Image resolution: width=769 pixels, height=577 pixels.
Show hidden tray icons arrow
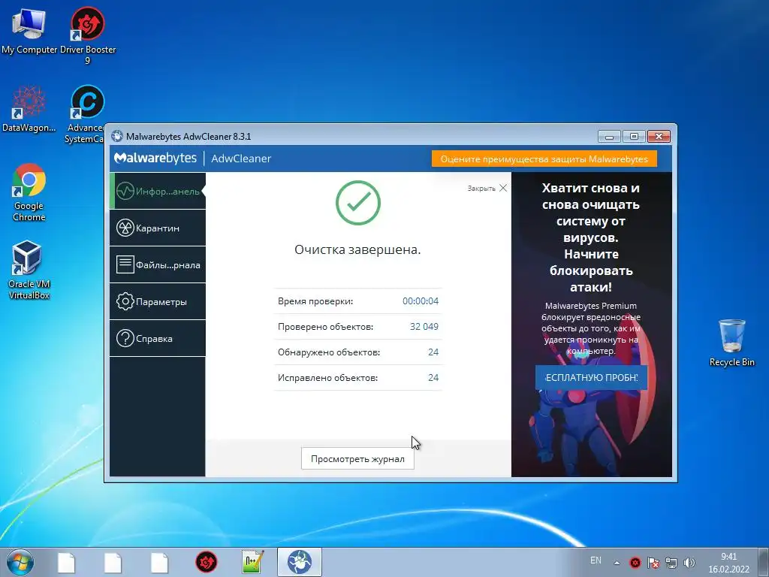617,563
